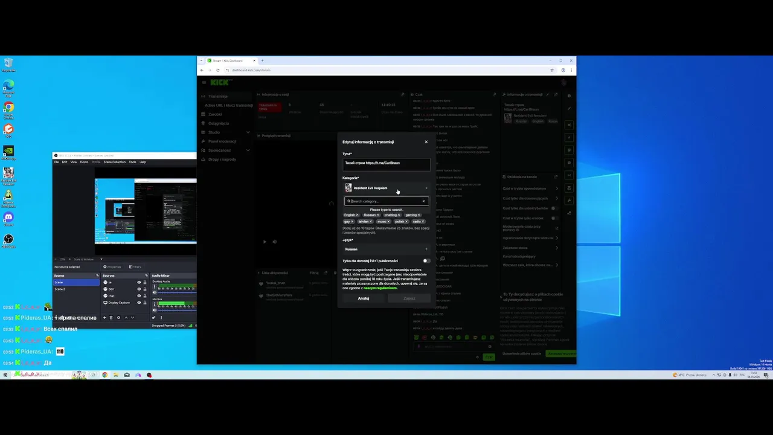Remove the polish tag

[406, 222]
